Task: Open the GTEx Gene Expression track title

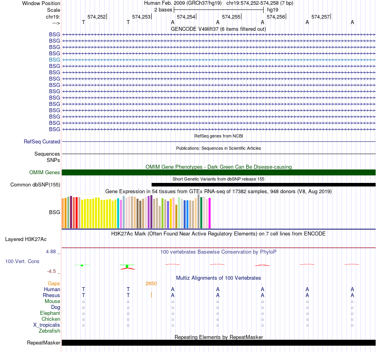Action: [218, 192]
